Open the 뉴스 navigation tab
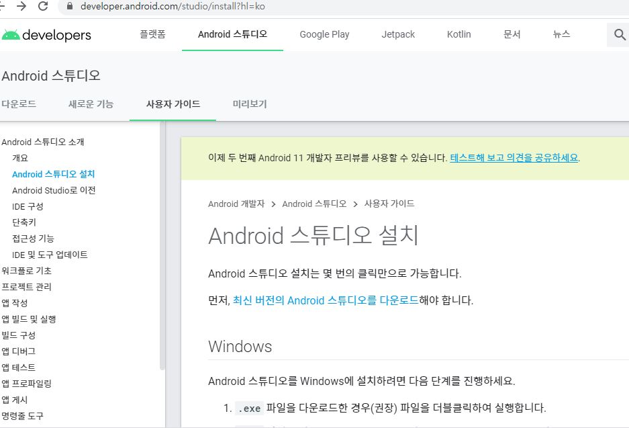Viewport: 629px width, 428px height. tap(561, 34)
